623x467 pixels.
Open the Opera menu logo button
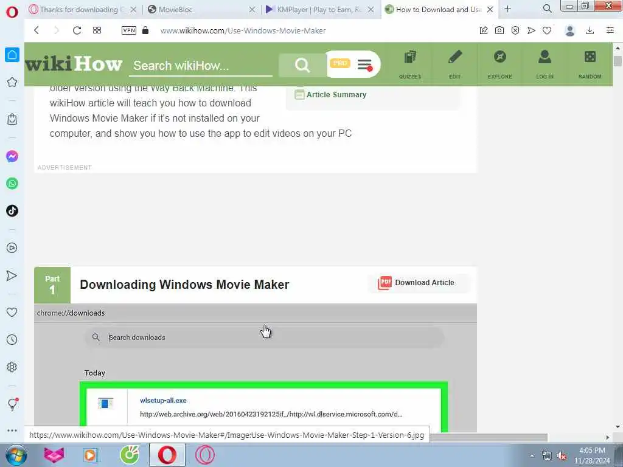(12, 12)
